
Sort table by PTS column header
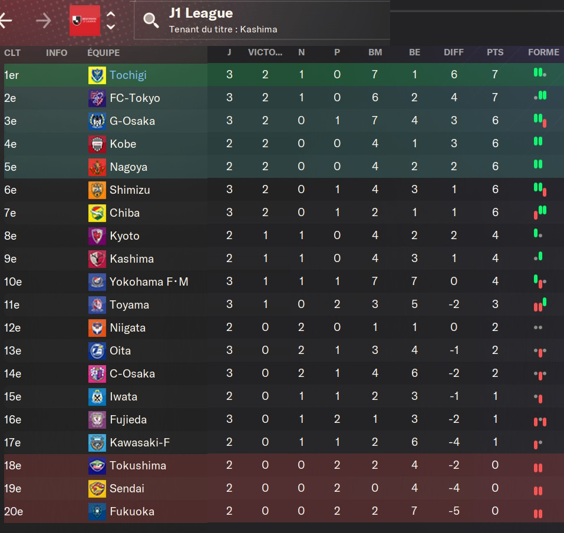[495, 52]
